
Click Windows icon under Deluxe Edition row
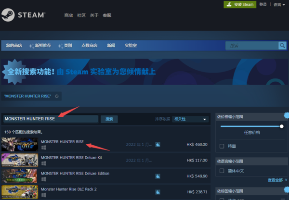tap(44, 179)
